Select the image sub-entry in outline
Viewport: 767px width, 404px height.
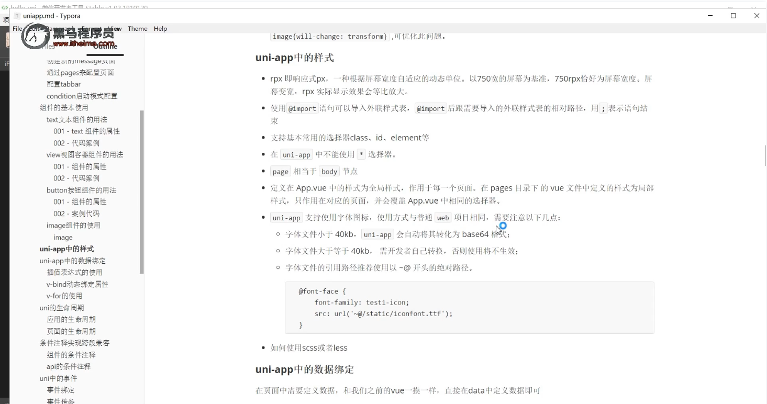tap(63, 237)
